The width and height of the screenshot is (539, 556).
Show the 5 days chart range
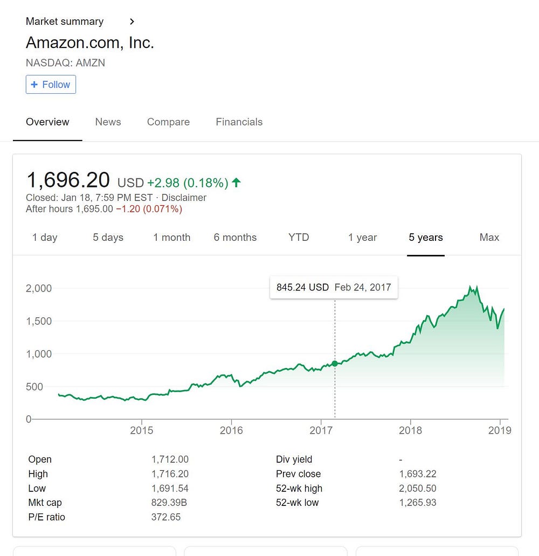click(108, 237)
